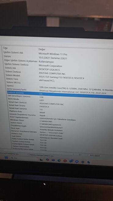Launch Microsoft Edge from the taskbar
Screen dimensions: 113x201
(59, 160)
